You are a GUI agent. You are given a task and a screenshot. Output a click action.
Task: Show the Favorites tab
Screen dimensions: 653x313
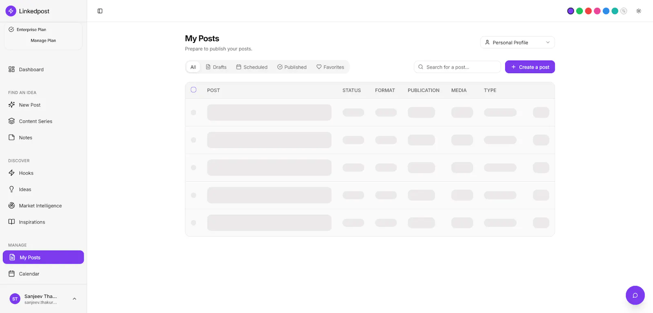click(x=330, y=67)
